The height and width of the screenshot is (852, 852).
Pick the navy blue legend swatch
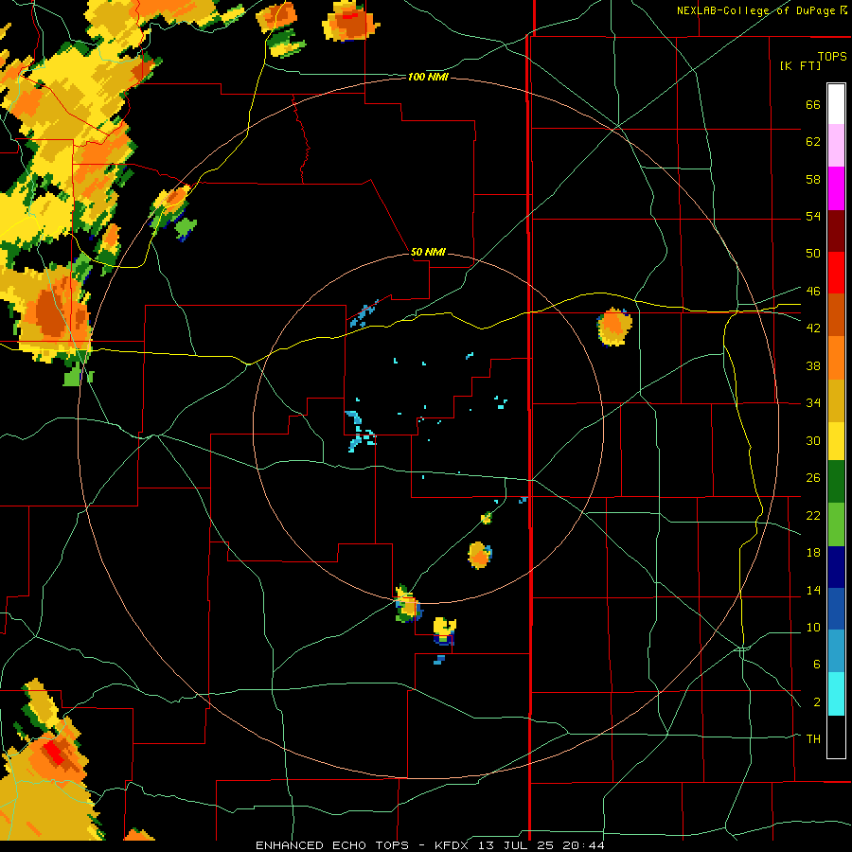(836, 567)
